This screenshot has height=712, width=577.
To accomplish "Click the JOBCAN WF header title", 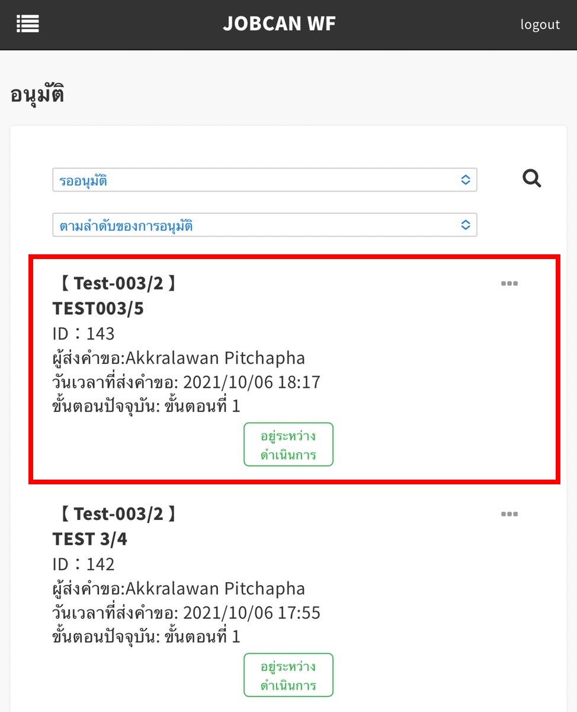I will coord(279,24).
